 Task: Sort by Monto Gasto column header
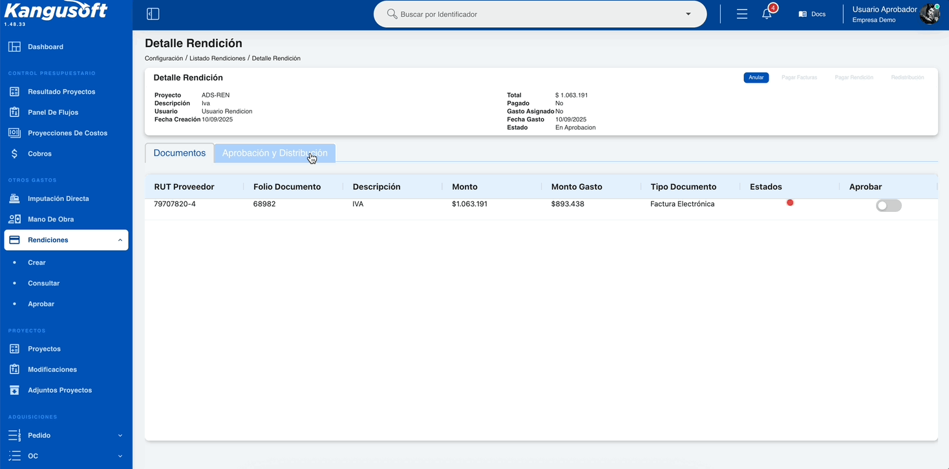point(577,187)
